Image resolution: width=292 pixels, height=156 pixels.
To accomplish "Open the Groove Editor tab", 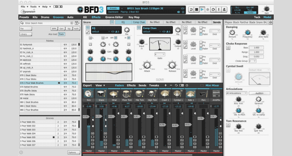I will click(114, 17).
